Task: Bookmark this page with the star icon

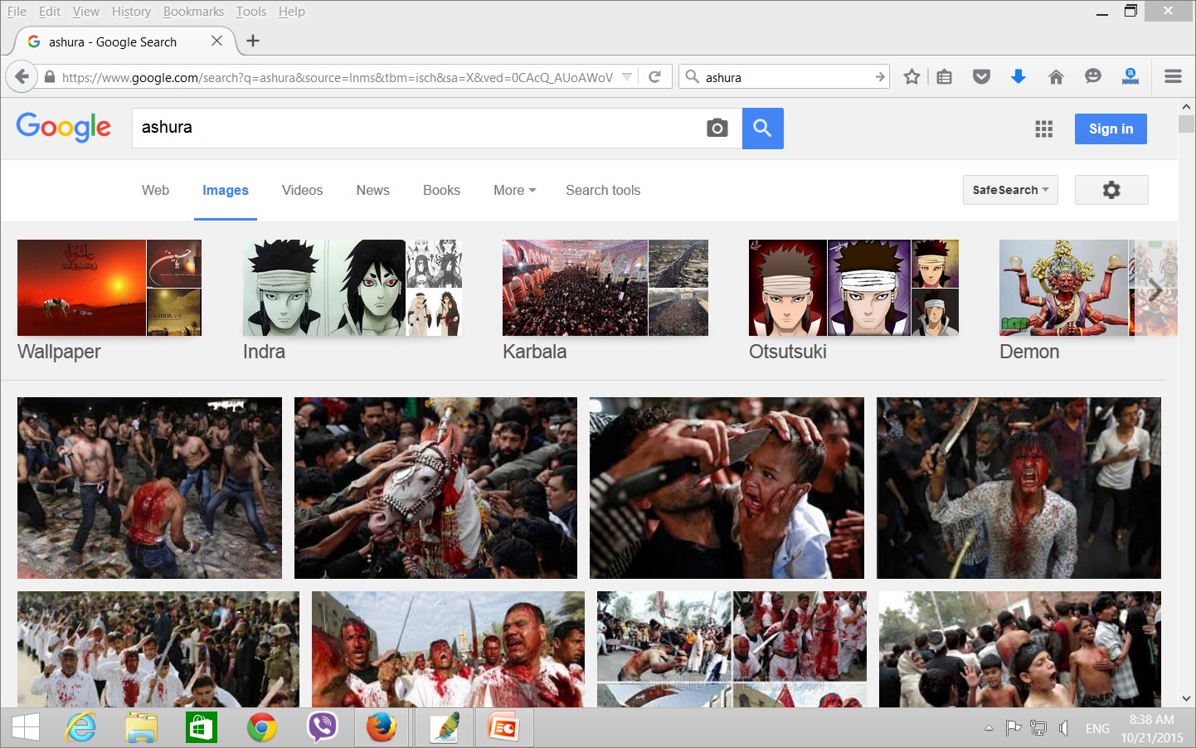Action: (x=912, y=77)
